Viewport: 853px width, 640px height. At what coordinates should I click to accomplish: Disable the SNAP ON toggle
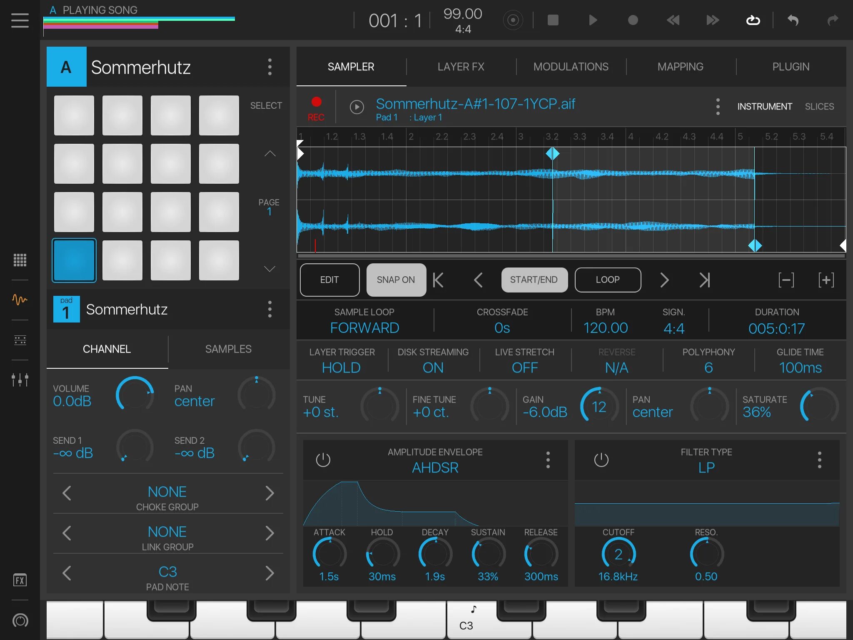click(396, 280)
